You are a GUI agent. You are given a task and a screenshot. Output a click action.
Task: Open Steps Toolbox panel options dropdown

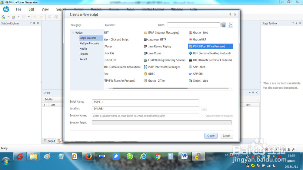pos(293,23)
